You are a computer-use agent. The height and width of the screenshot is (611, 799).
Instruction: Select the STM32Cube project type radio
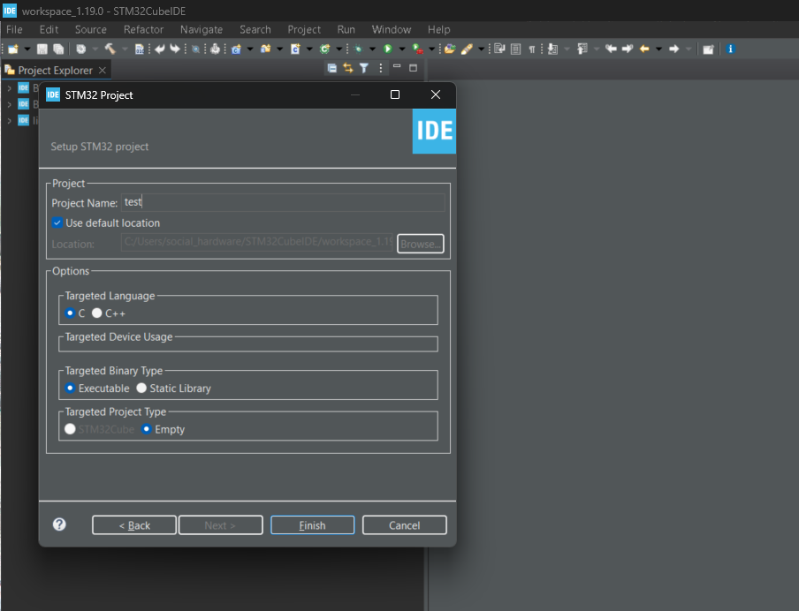click(70, 429)
